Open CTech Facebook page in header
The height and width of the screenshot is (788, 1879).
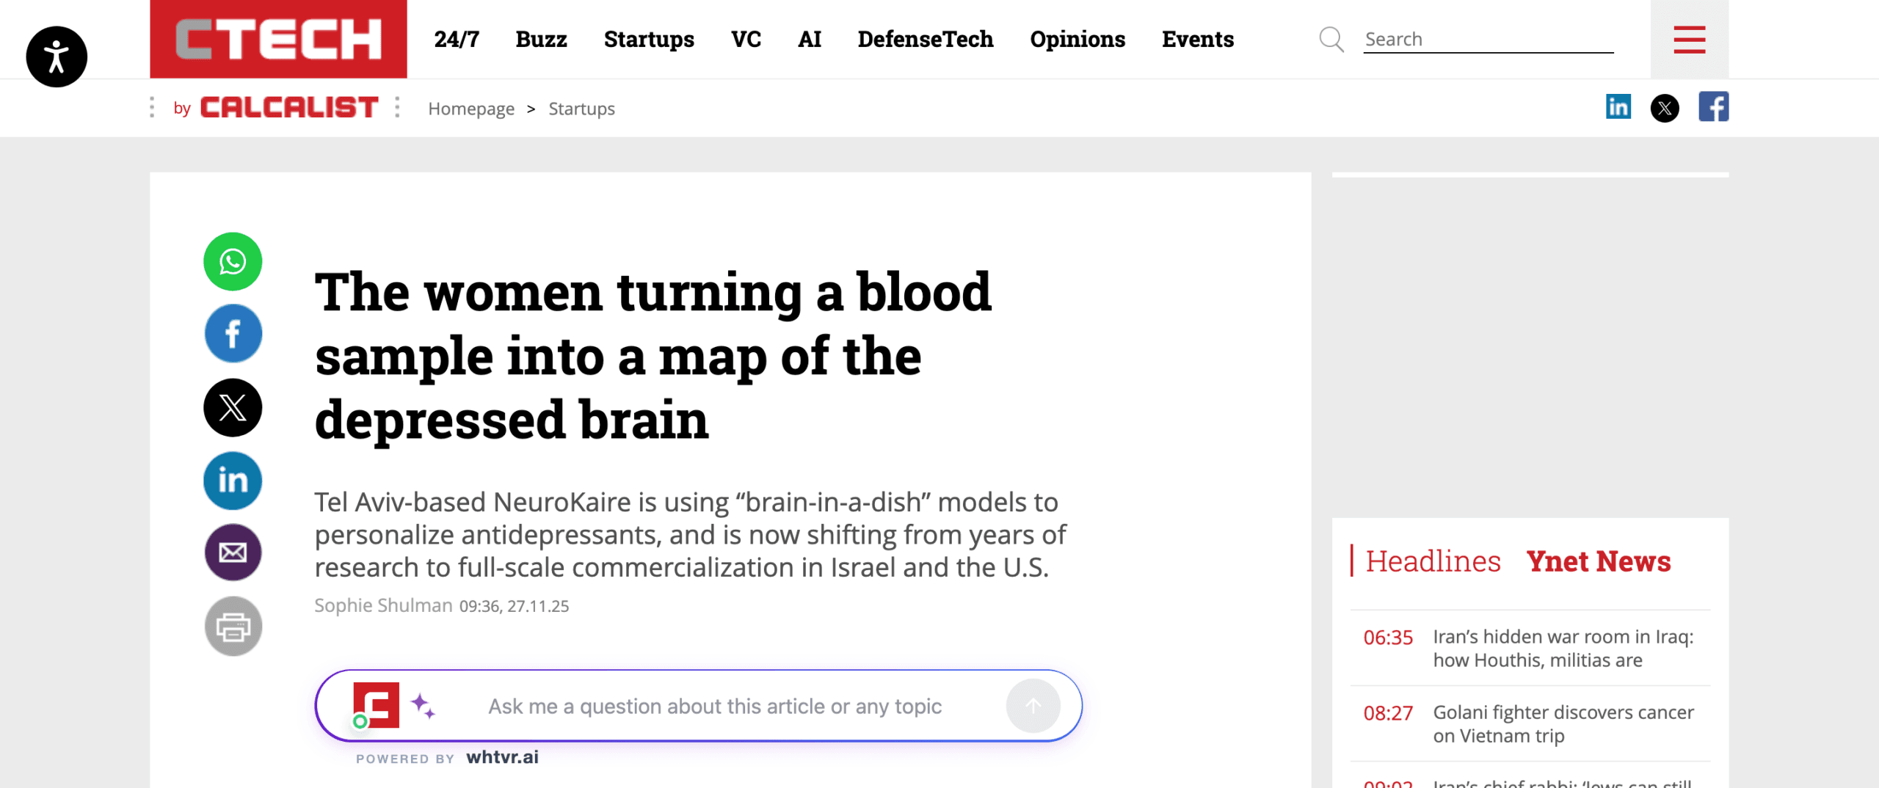[x=1713, y=107]
